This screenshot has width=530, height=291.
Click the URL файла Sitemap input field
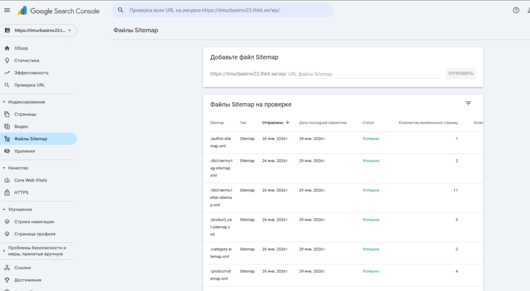[x=363, y=74]
